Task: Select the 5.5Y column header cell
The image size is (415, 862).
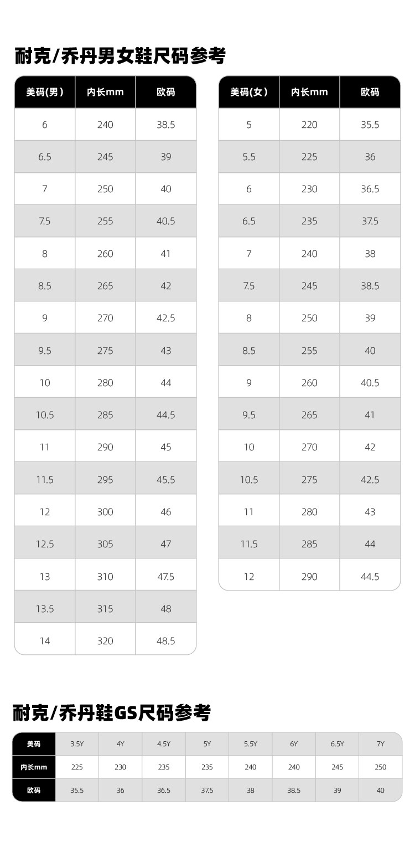Action: (251, 744)
